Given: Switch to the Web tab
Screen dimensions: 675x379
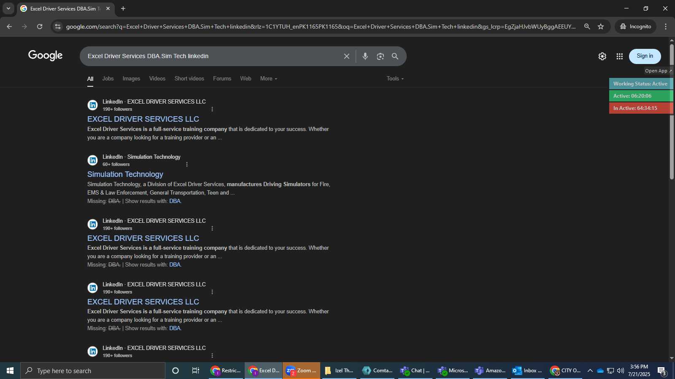Looking at the screenshot, I should click(x=246, y=79).
